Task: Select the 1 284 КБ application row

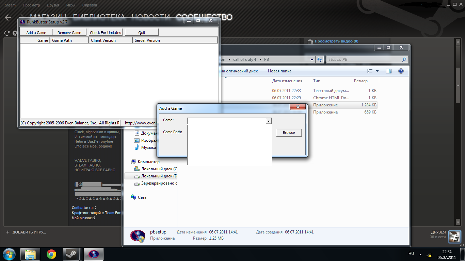Action: pyautogui.click(x=342, y=105)
